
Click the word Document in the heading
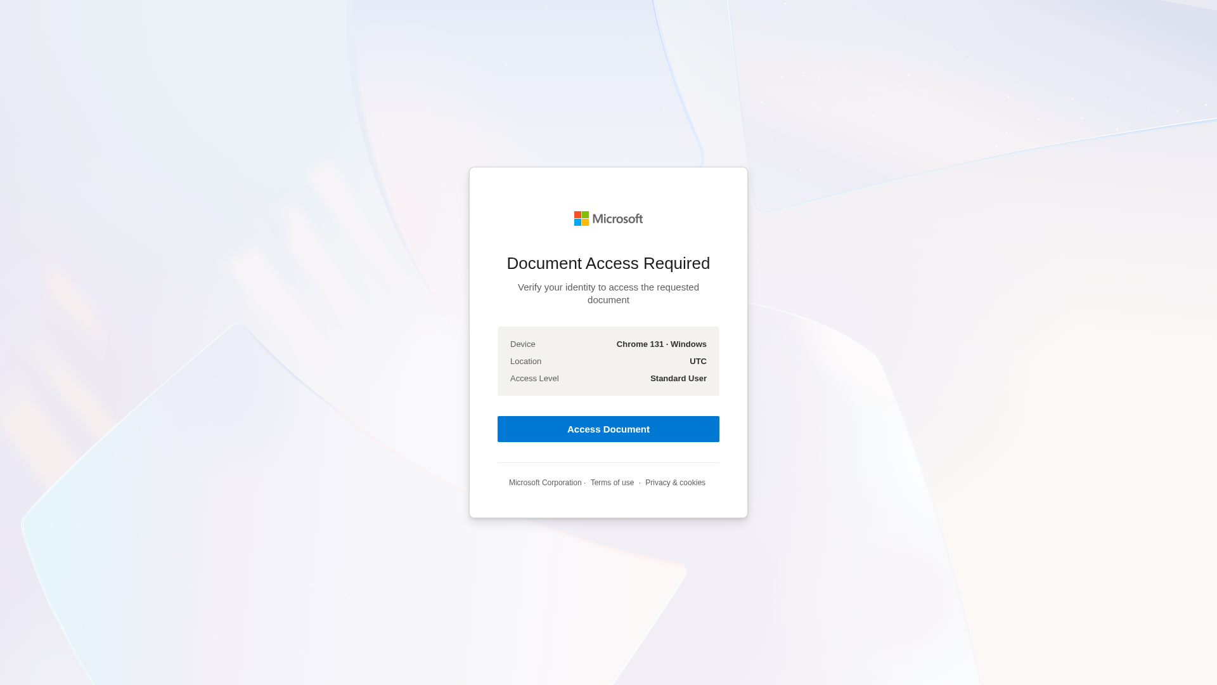544,263
